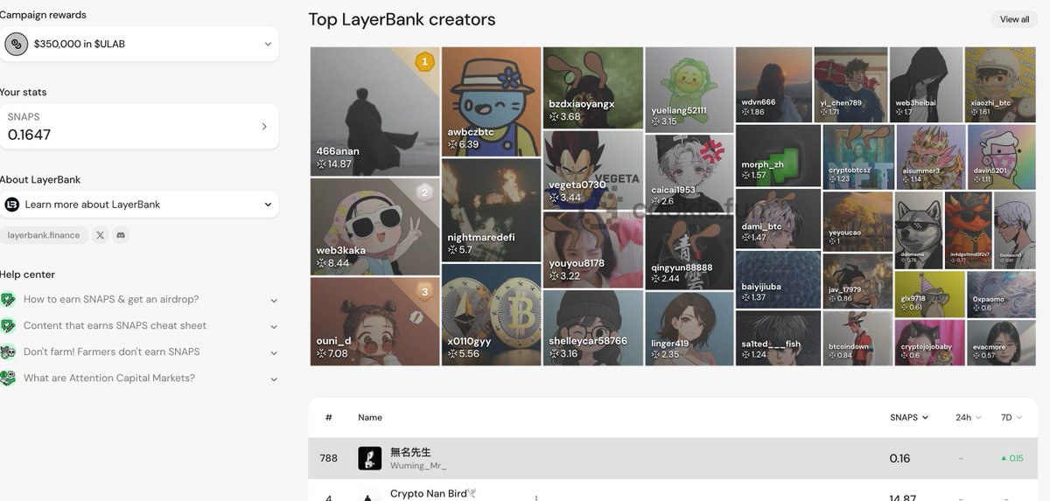Click the rank 3 bronze badge on ouni_d

click(x=424, y=292)
